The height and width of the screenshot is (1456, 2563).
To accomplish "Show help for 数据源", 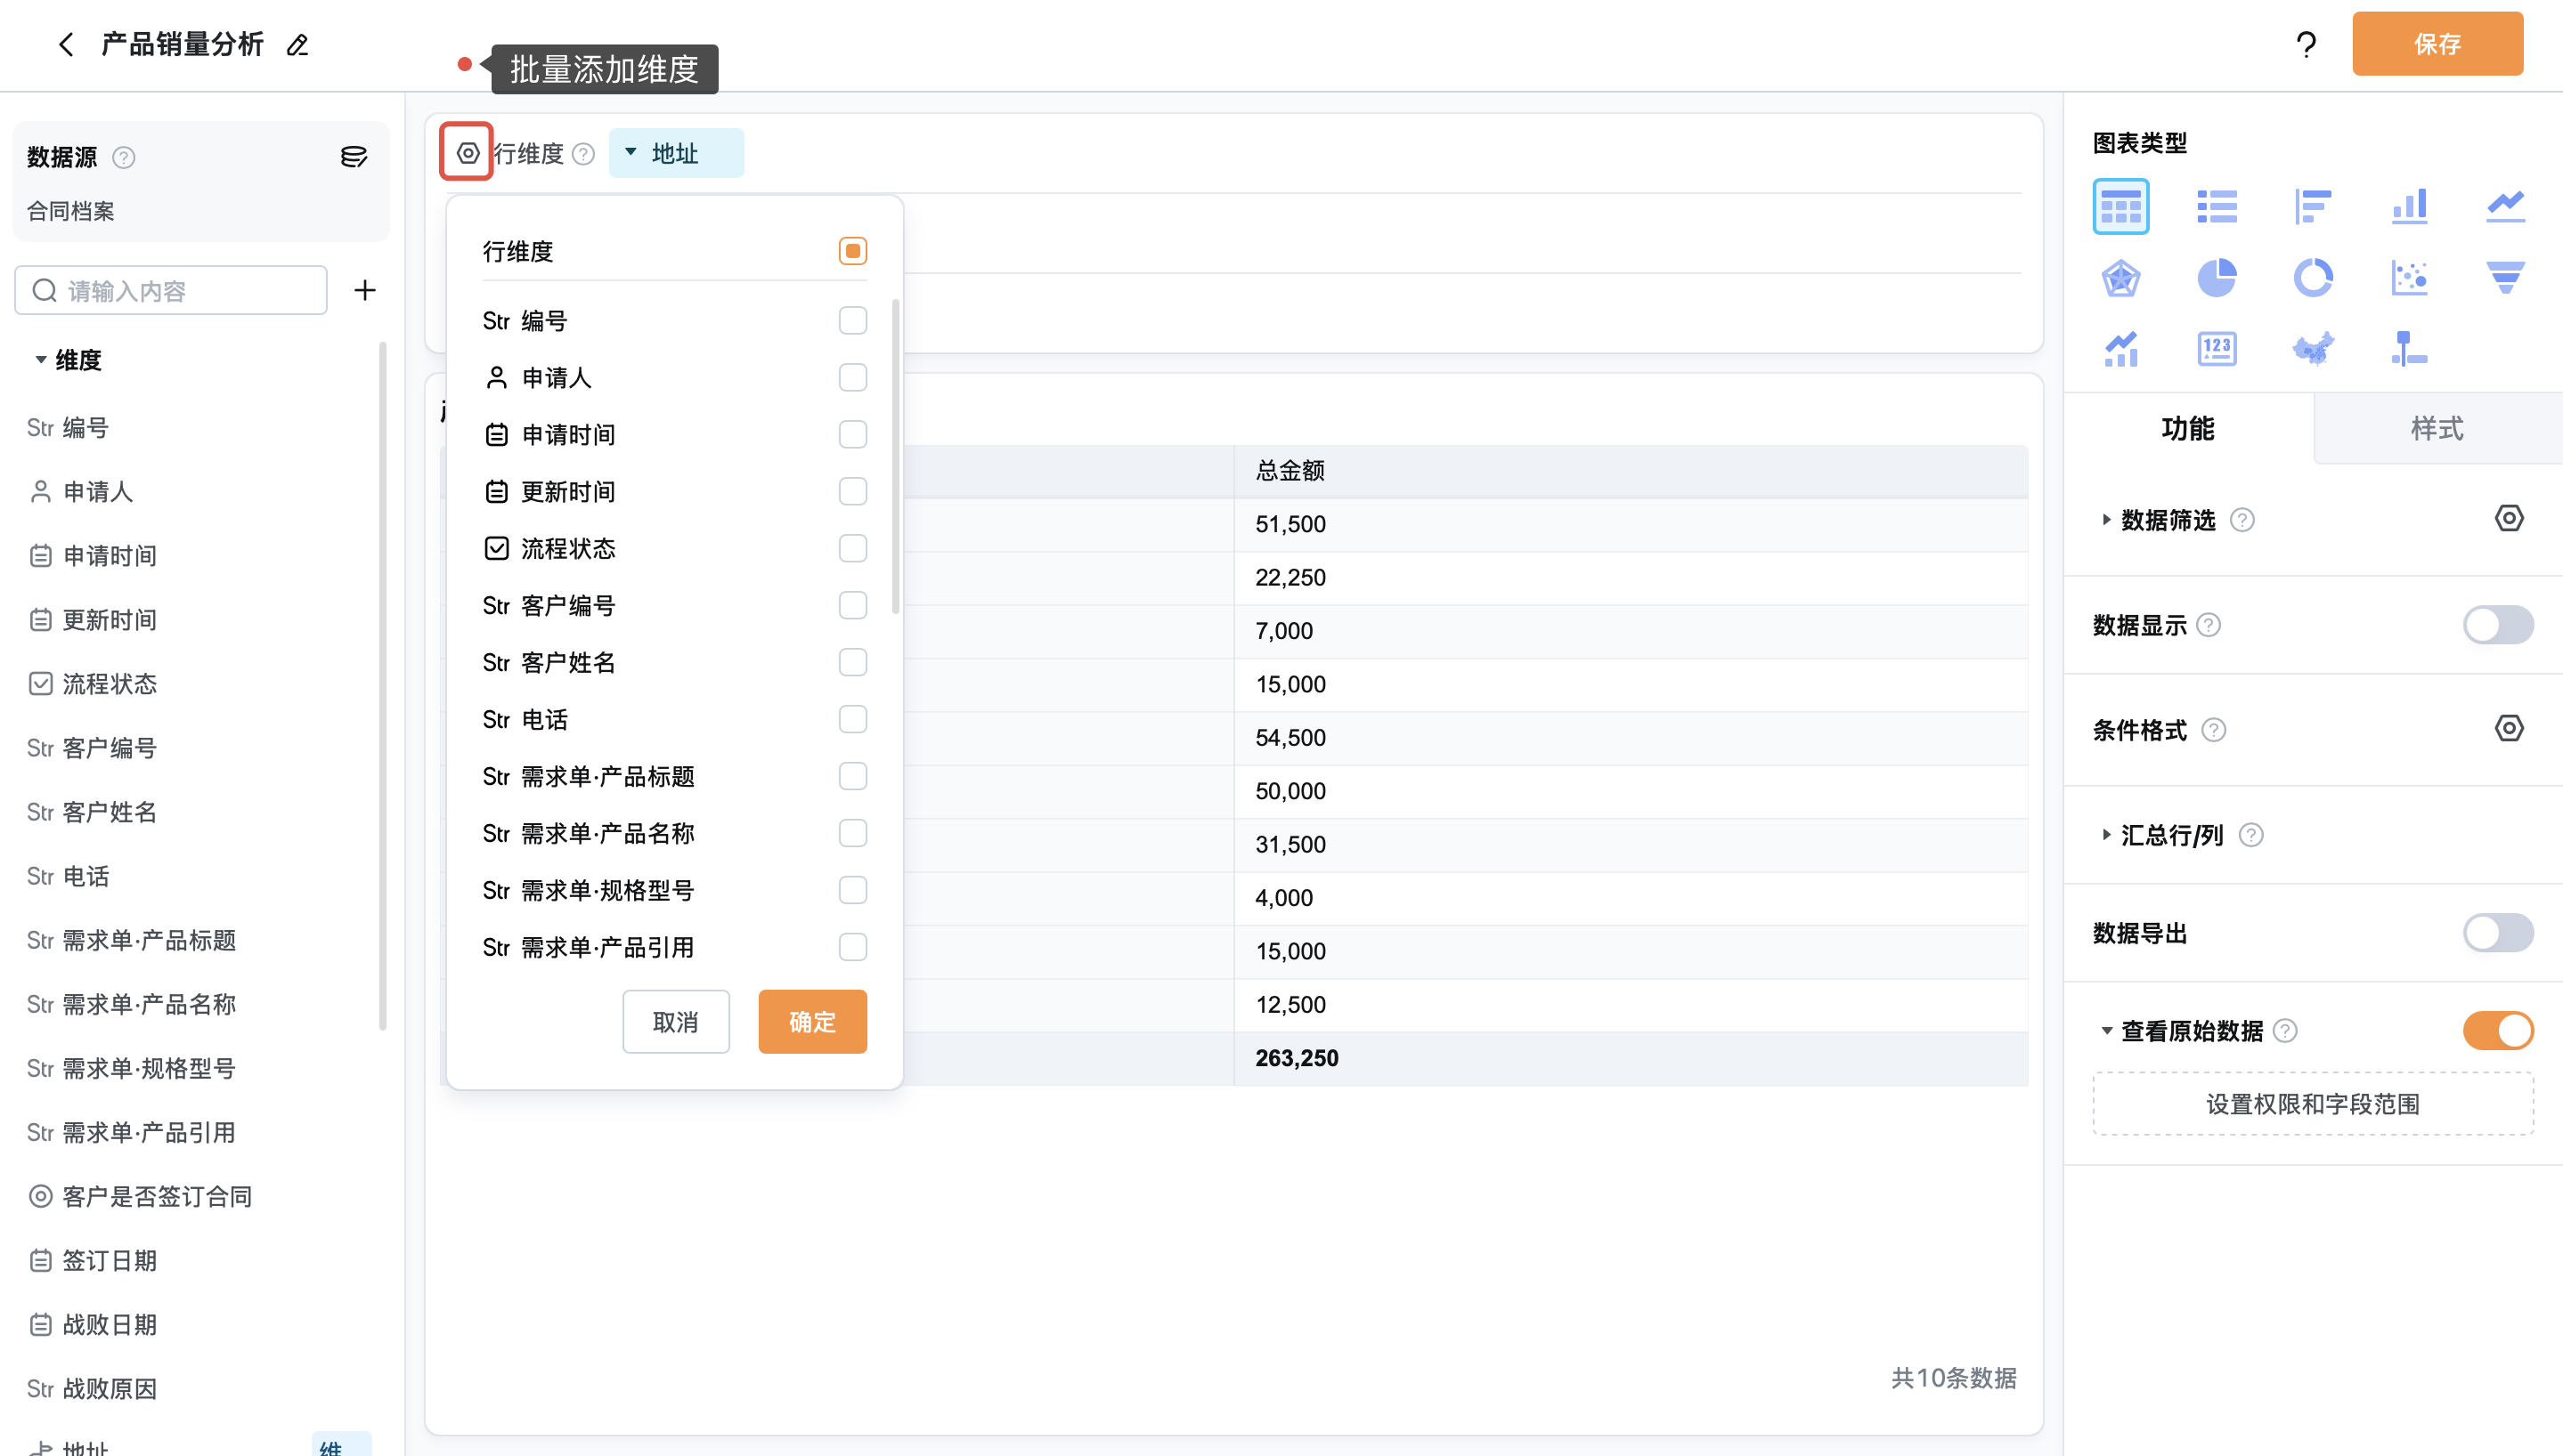I will [123, 158].
